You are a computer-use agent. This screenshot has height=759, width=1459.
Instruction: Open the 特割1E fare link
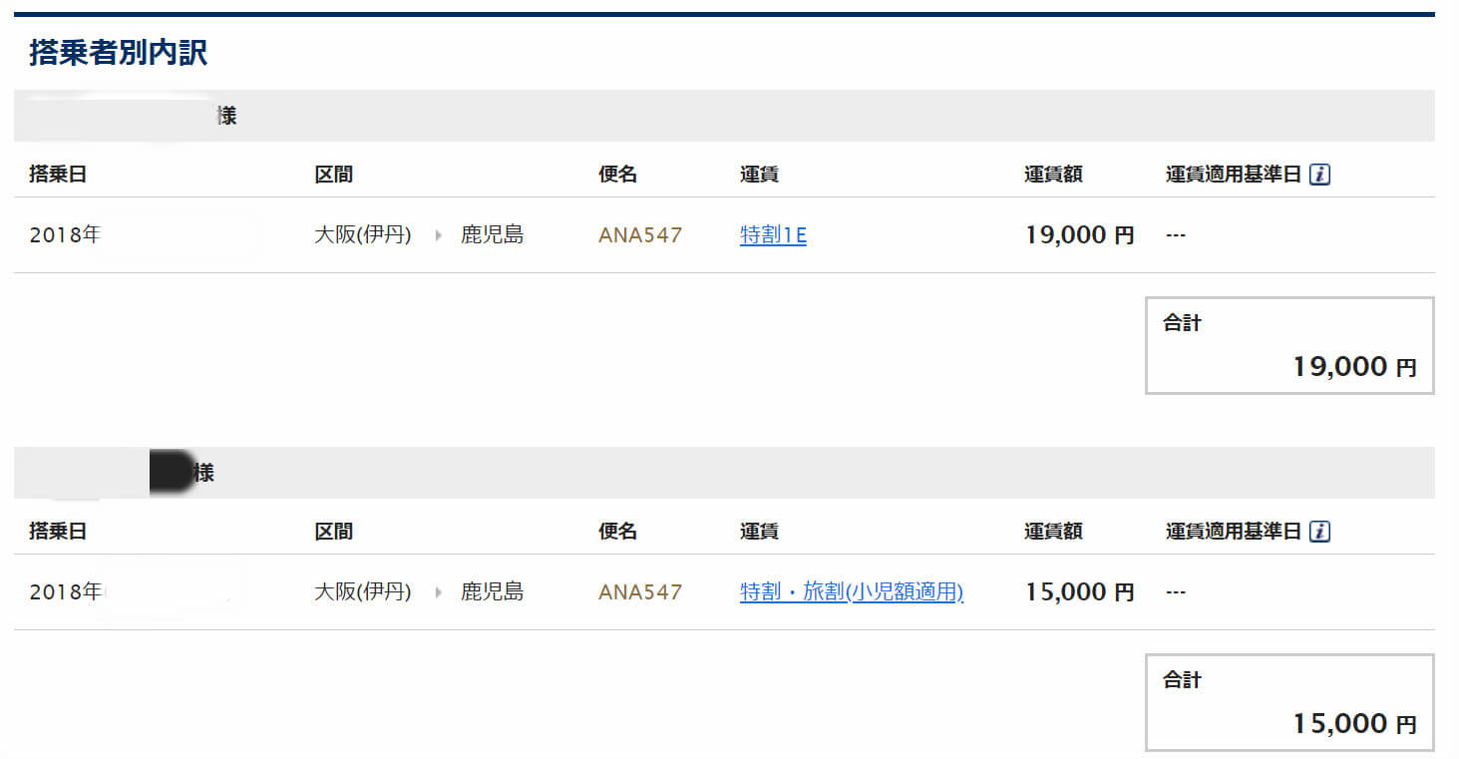click(x=773, y=235)
